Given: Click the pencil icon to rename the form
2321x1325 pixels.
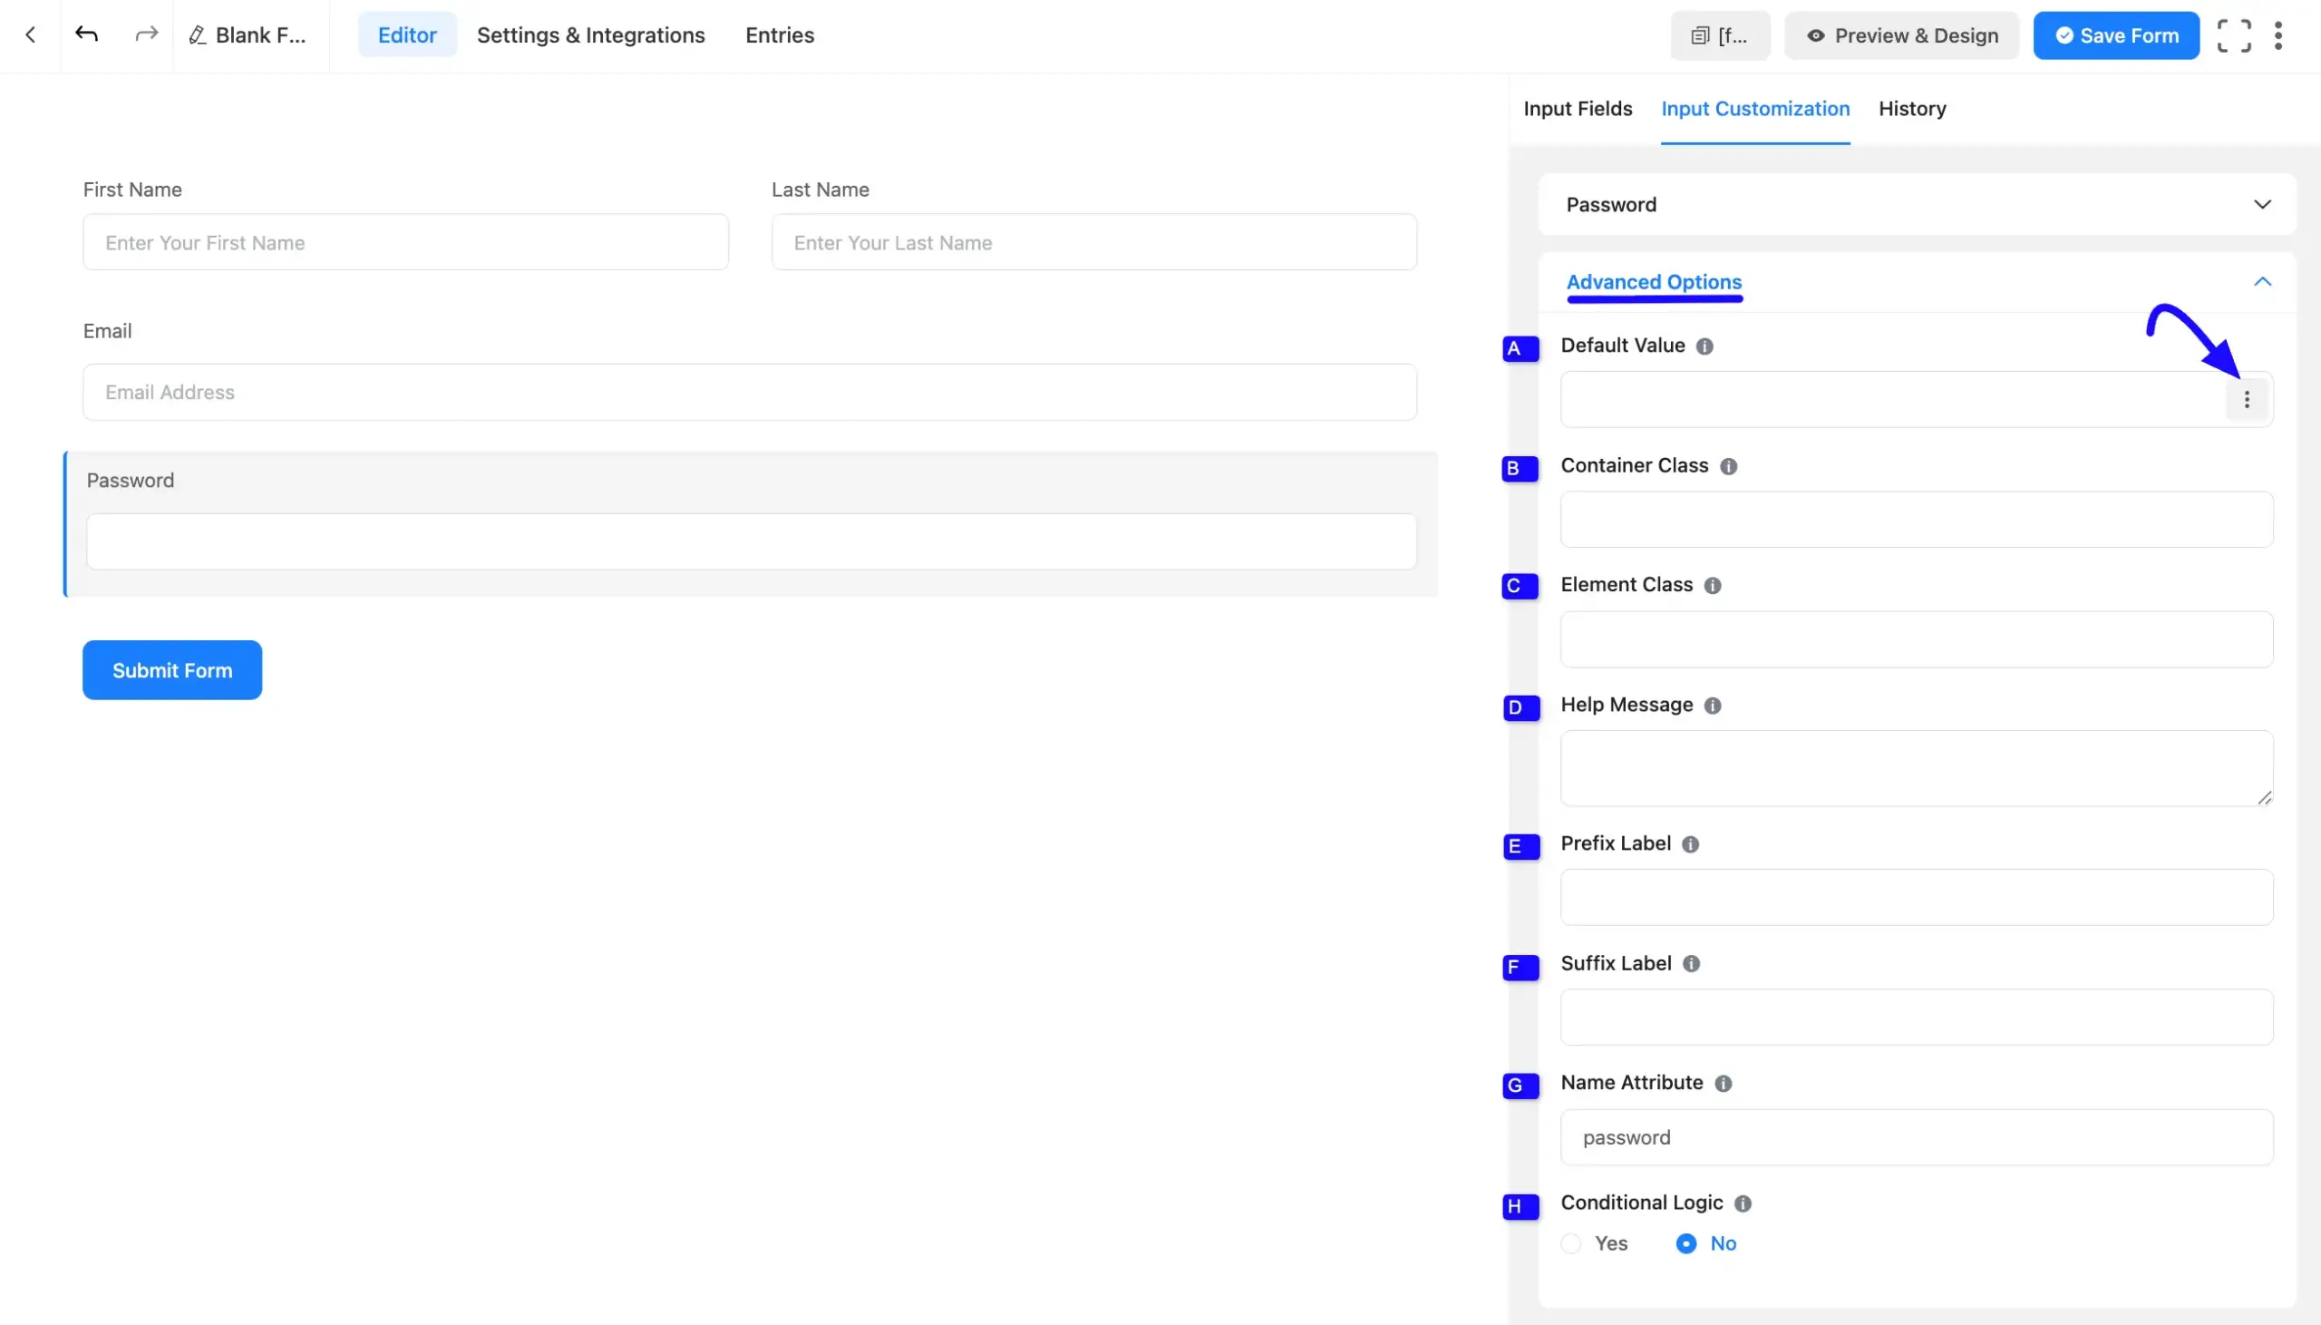Looking at the screenshot, I should 198,34.
